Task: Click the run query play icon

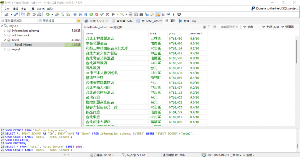Action: point(113,15)
